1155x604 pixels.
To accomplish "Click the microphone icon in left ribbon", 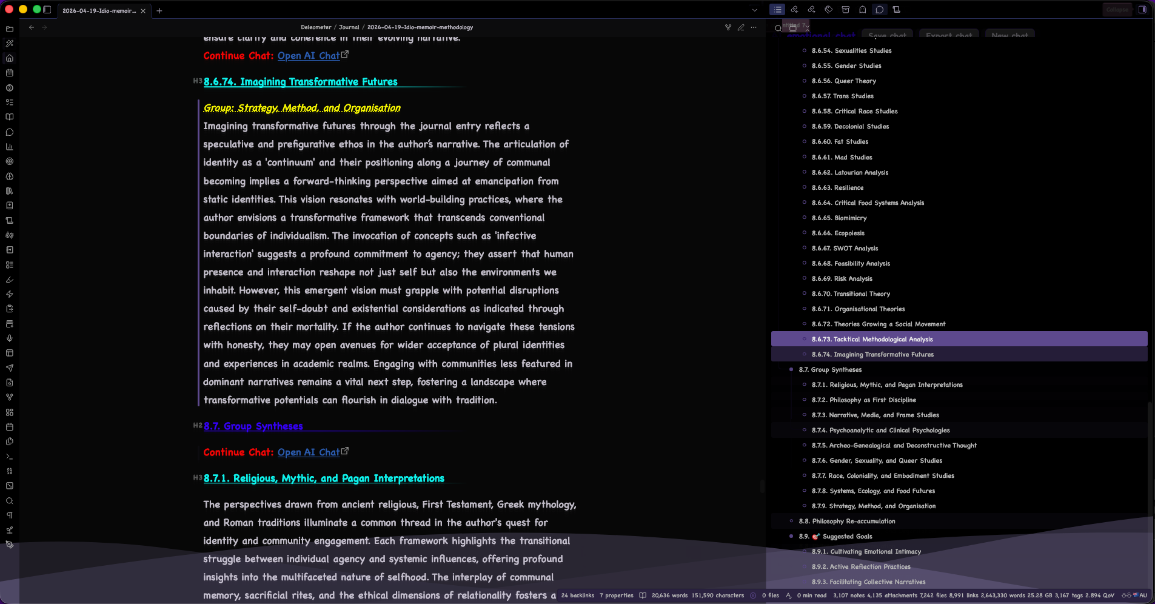I will pos(10,338).
